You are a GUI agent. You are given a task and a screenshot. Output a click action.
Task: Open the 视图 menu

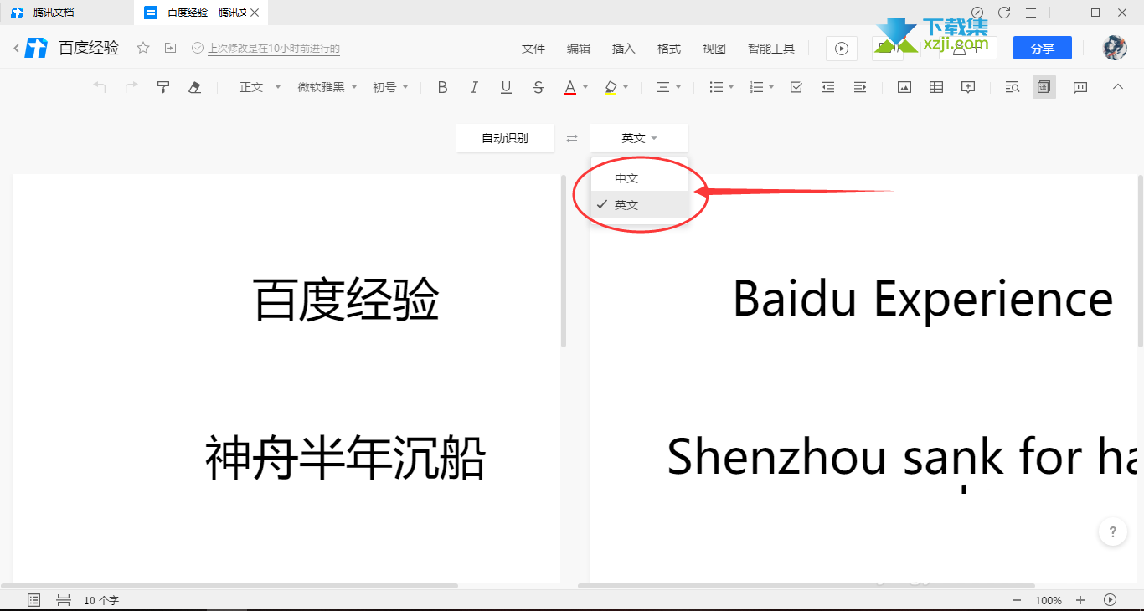coord(714,49)
